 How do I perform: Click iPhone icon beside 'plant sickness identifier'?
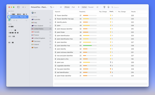click(55, 52)
